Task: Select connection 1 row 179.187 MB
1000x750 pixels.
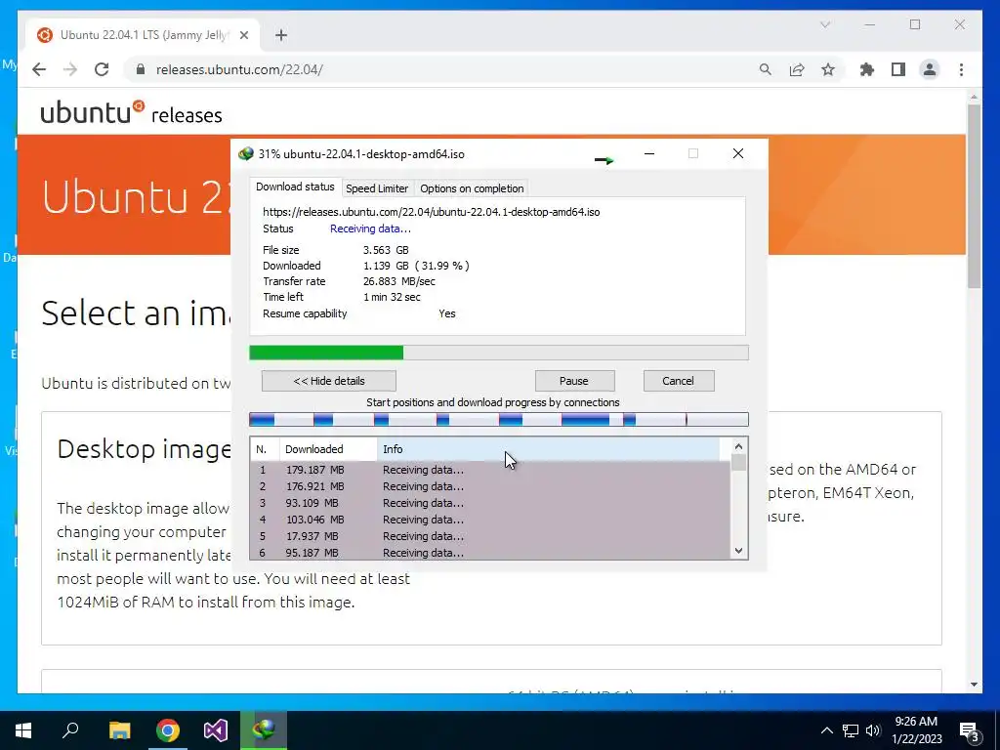Action: 490,470
